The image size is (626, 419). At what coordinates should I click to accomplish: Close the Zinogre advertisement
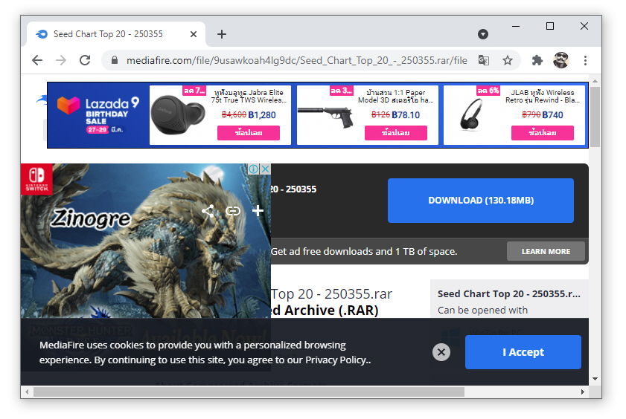point(265,169)
